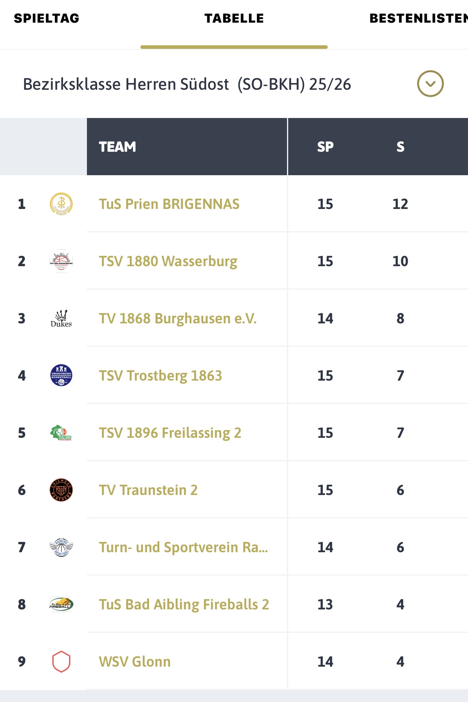Click the Dukes crown logo
This screenshot has height=702, width=468.
[61, 318]
